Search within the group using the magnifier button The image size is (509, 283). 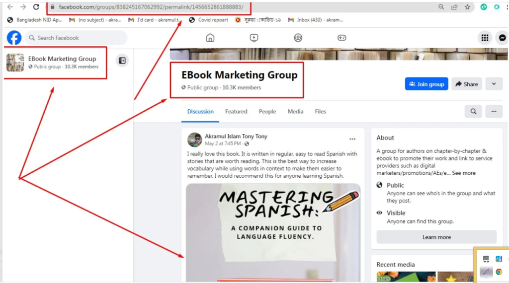(473, 112)
